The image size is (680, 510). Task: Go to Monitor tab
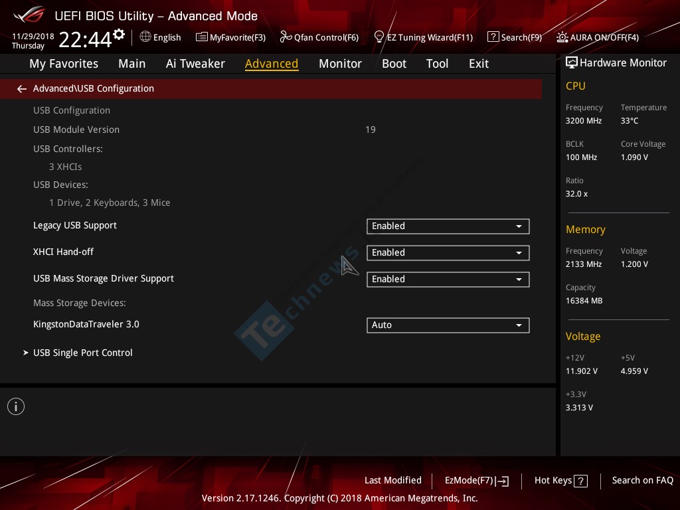tap(340, 64)
